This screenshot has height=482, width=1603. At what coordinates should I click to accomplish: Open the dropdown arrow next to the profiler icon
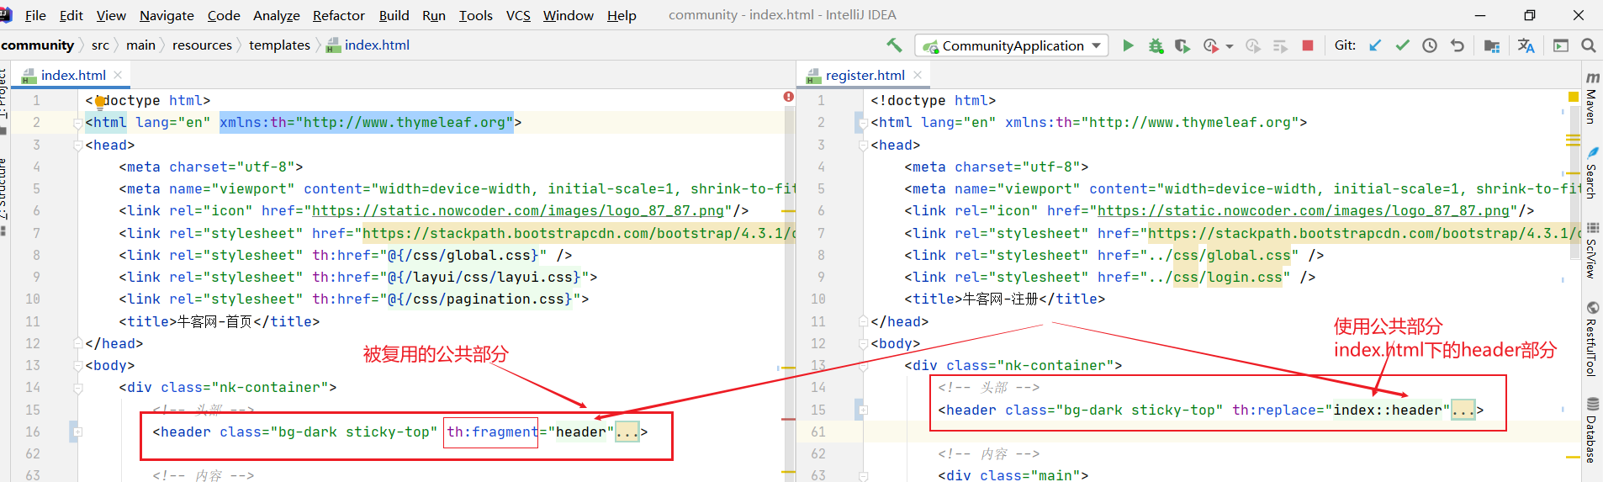tap(1229, 46)
